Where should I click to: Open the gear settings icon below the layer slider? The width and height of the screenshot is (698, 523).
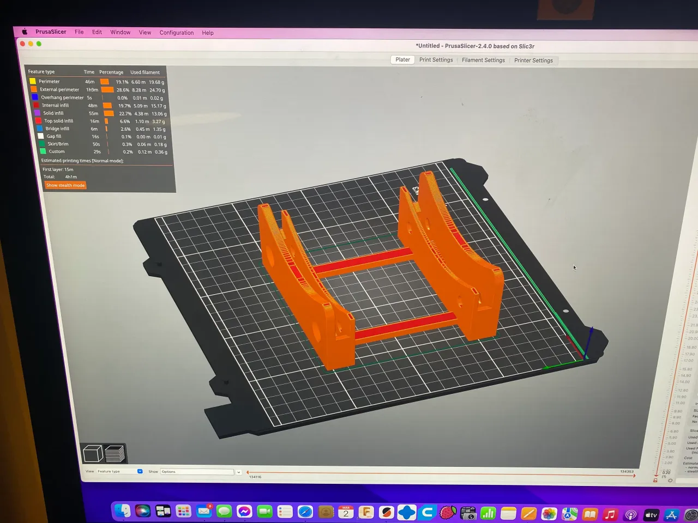pos(670,481)
